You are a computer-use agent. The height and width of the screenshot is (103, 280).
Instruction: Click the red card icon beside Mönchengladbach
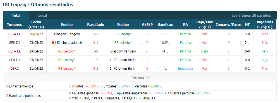coord(53,43)
